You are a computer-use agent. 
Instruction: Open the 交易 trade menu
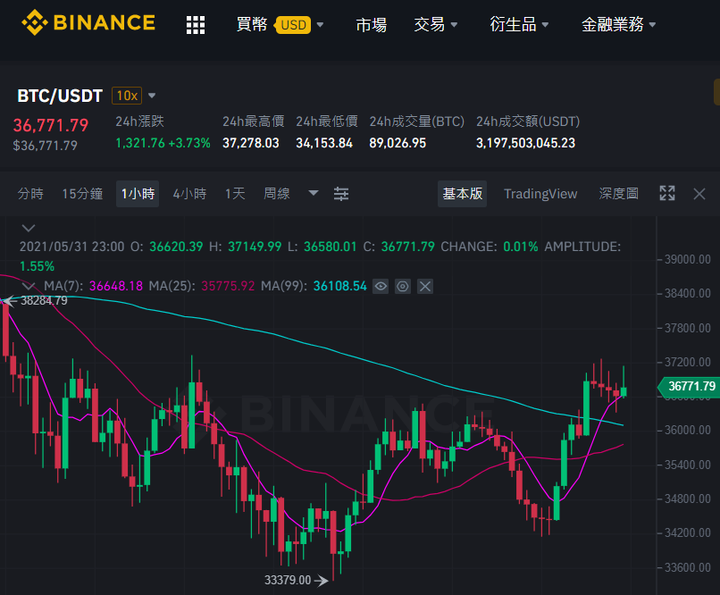pos(435,24)
